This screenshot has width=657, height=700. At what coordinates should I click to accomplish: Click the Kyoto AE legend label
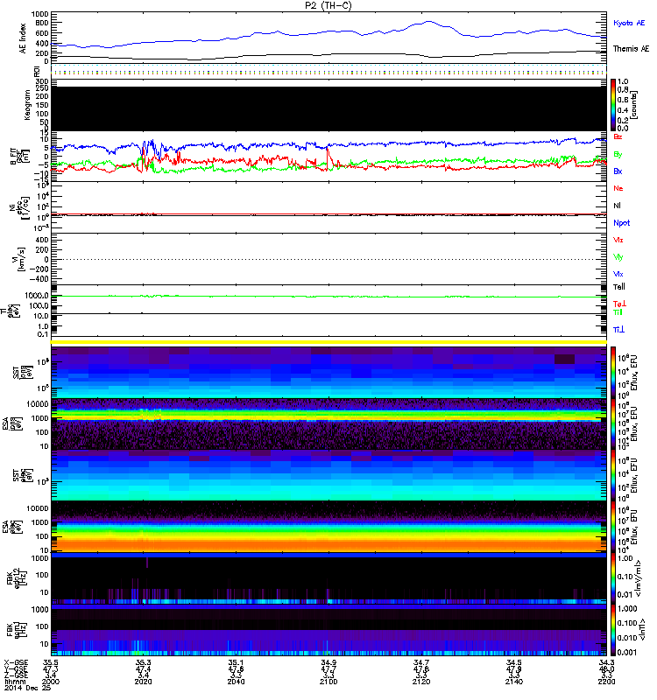click(631, 22)
